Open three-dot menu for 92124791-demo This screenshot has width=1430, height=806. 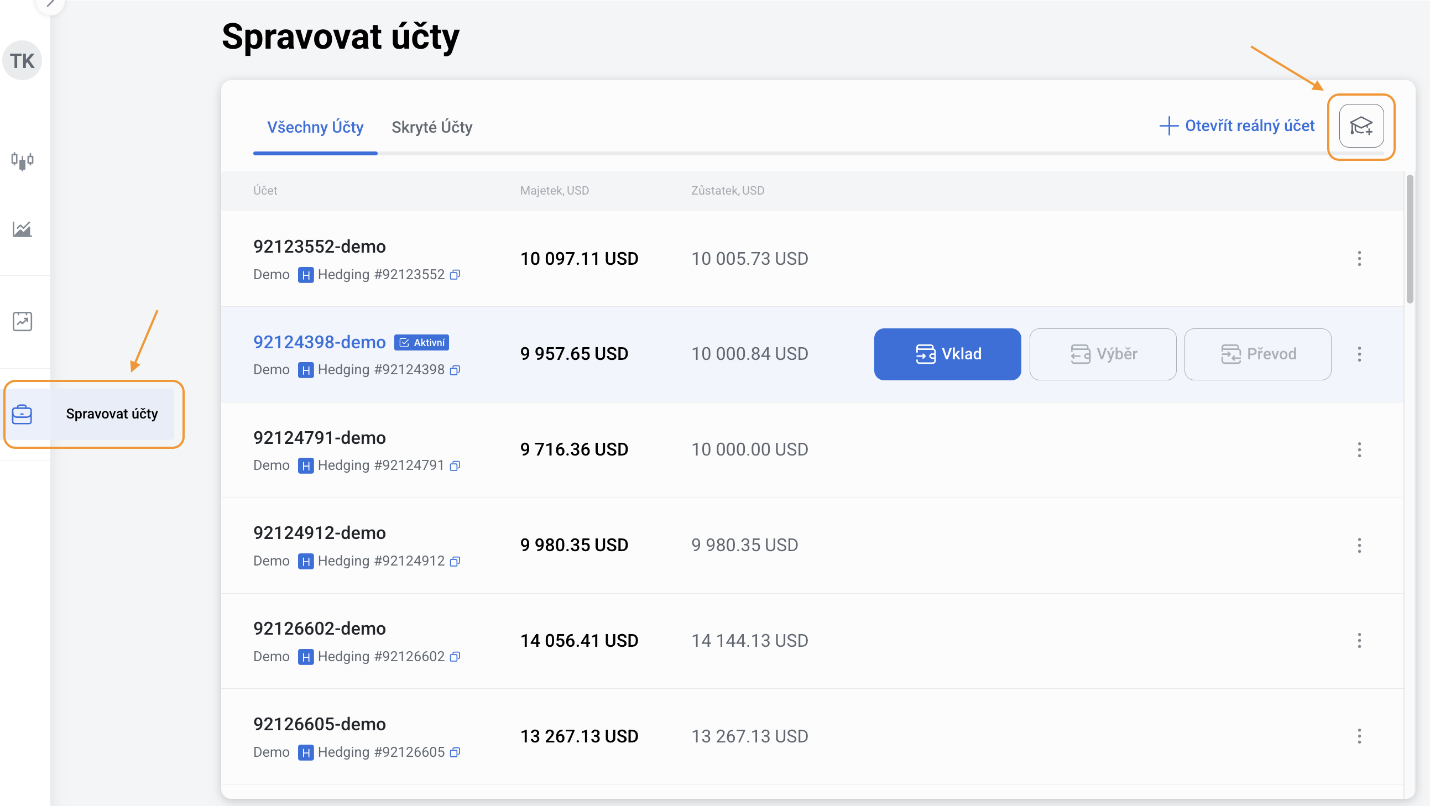click(x=1359, y=449)
